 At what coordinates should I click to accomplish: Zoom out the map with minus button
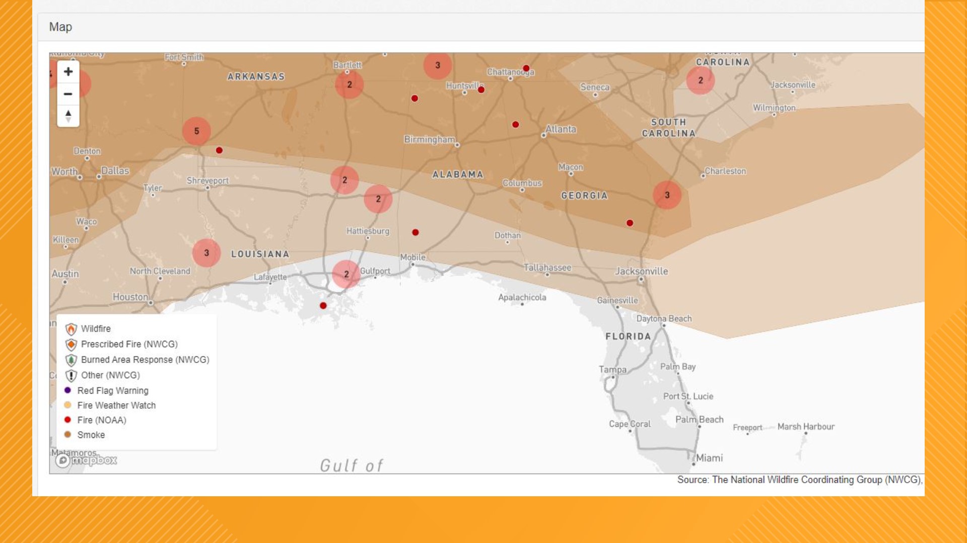coord(68,94)
